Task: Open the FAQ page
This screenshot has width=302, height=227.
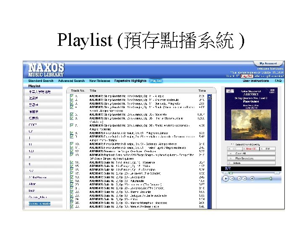Action: pyautogui.click(x=278, y=81)
